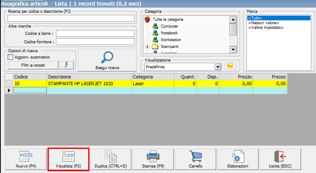316x173 pixels.
Task: Click the row selector arrow of the new row
Action: pos(9,90)
